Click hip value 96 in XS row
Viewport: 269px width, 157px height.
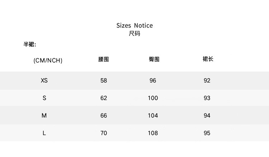tap(153, 80)
